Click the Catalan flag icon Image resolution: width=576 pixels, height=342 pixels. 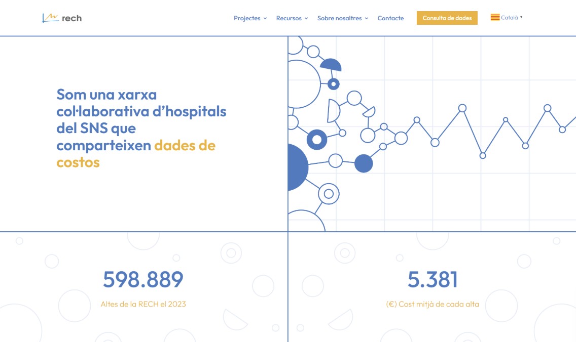tap(495, 17)
